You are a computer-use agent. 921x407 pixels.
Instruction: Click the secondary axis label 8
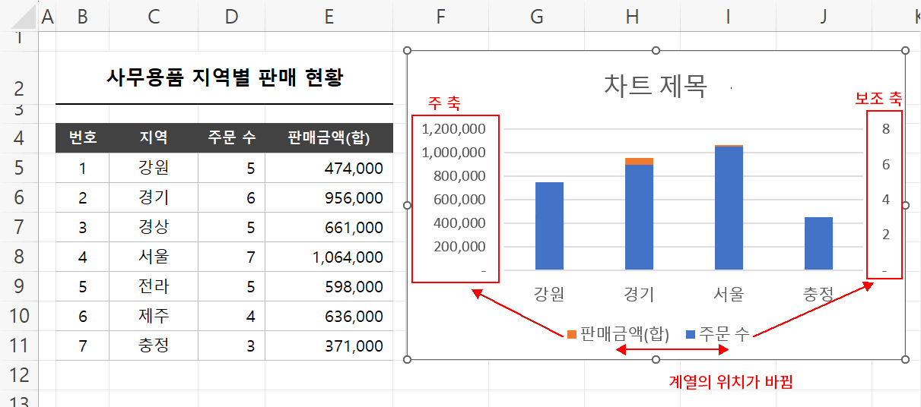tap(886, 129)
